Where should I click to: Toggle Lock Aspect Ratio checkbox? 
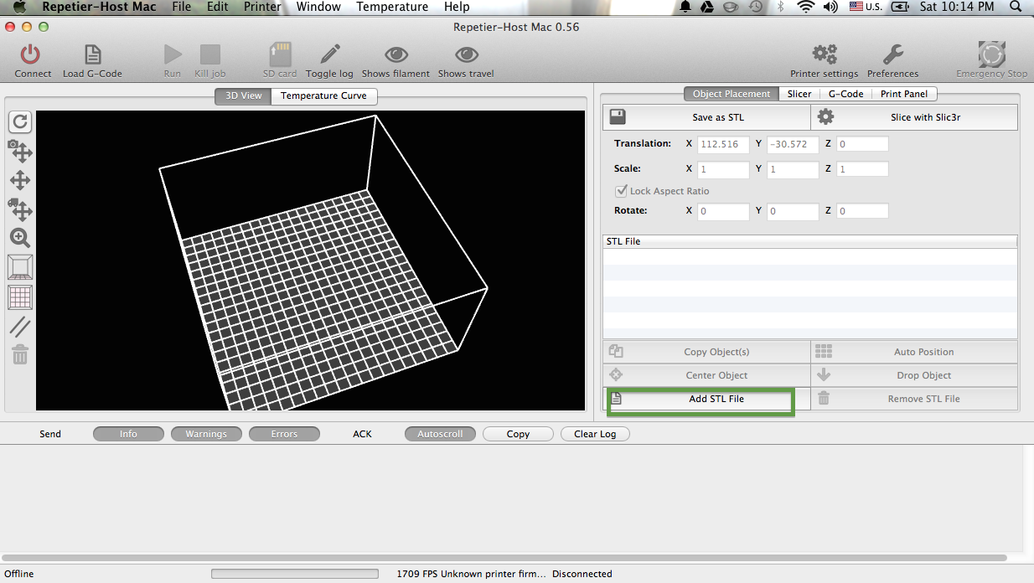622,191
